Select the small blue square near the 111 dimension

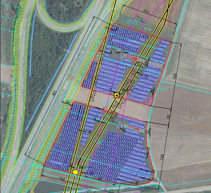point(142,21)
